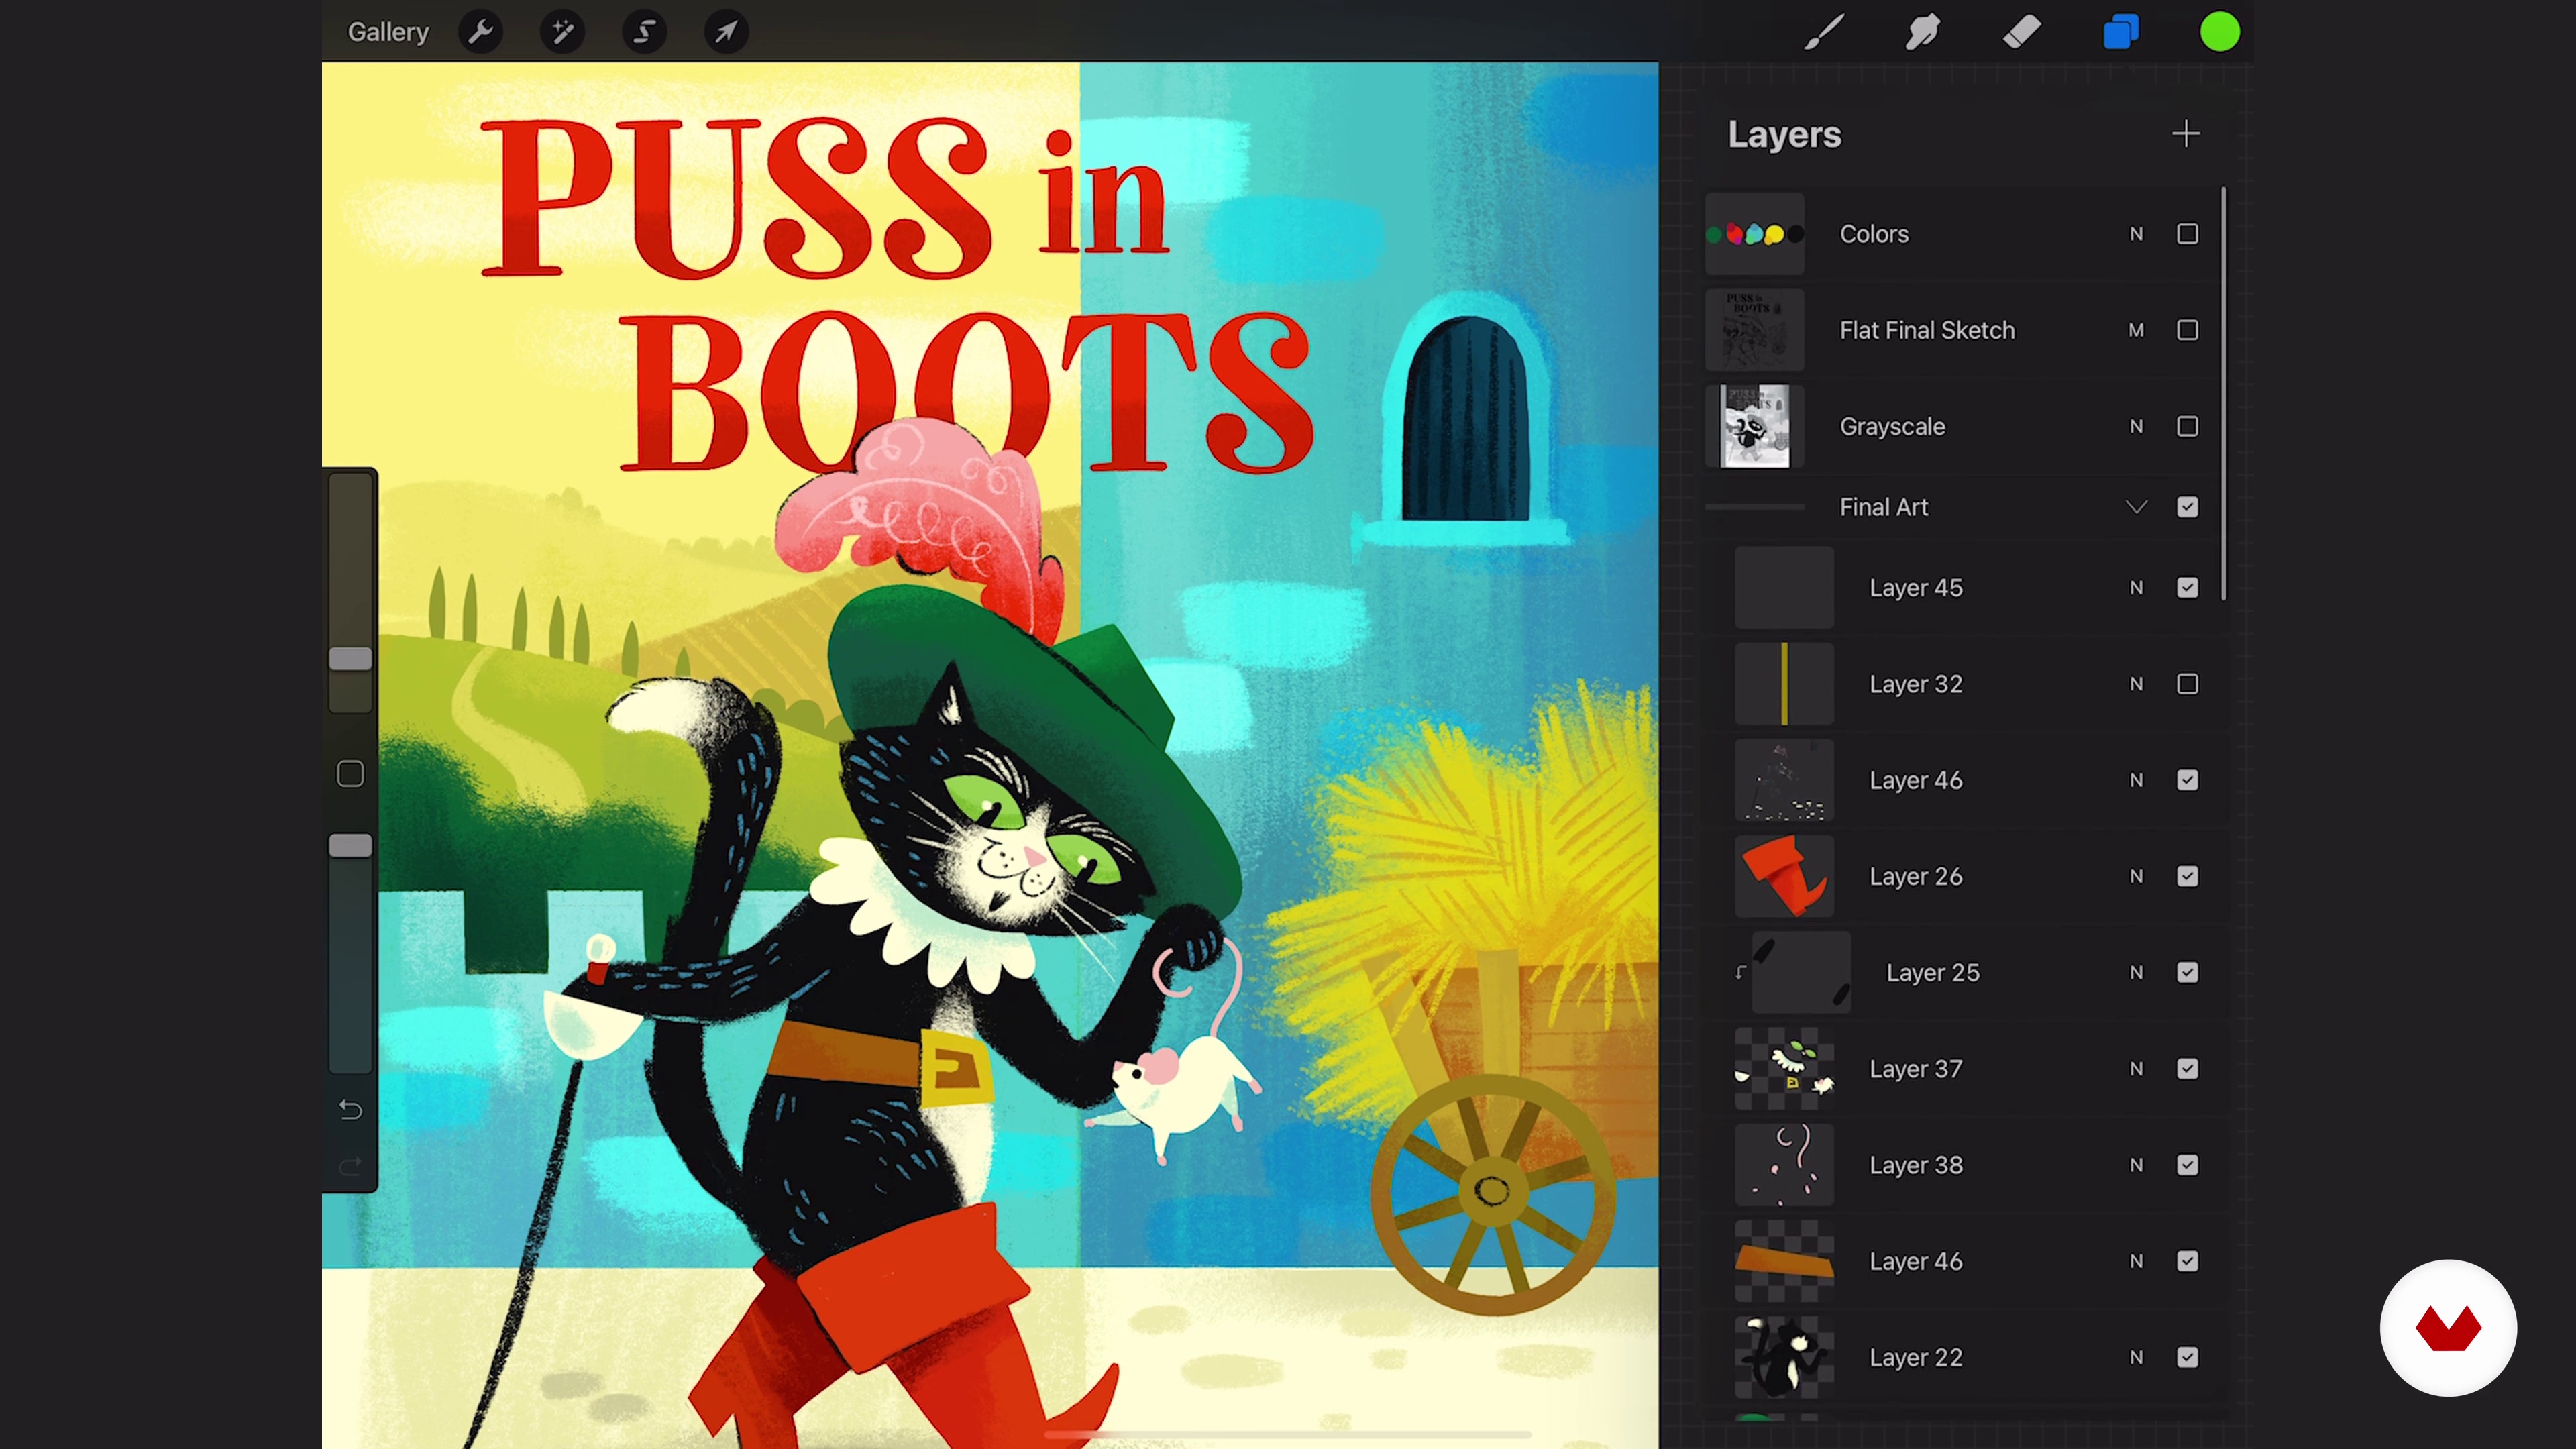Hide Layer 26
This screenshot has height=1449, width=2576.
(x=2187, y=877)
